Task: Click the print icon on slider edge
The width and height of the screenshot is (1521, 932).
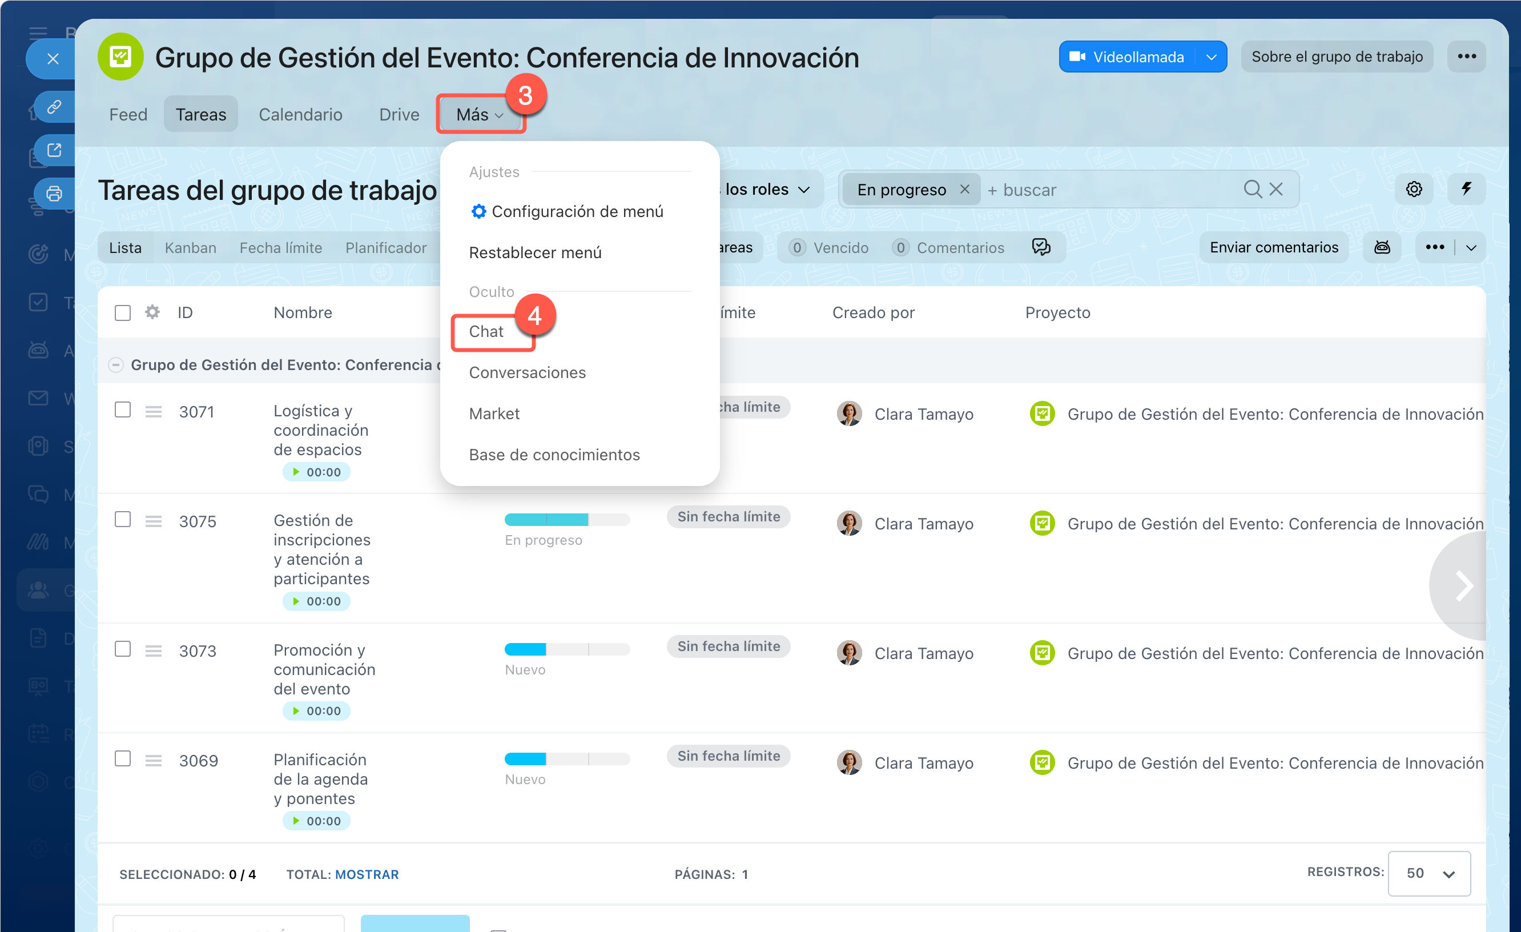Action: point(54,194)
